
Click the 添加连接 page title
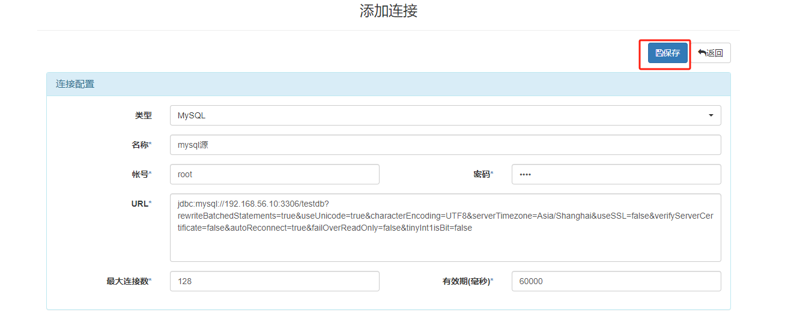pyautogui.click(x=389, y=11)
